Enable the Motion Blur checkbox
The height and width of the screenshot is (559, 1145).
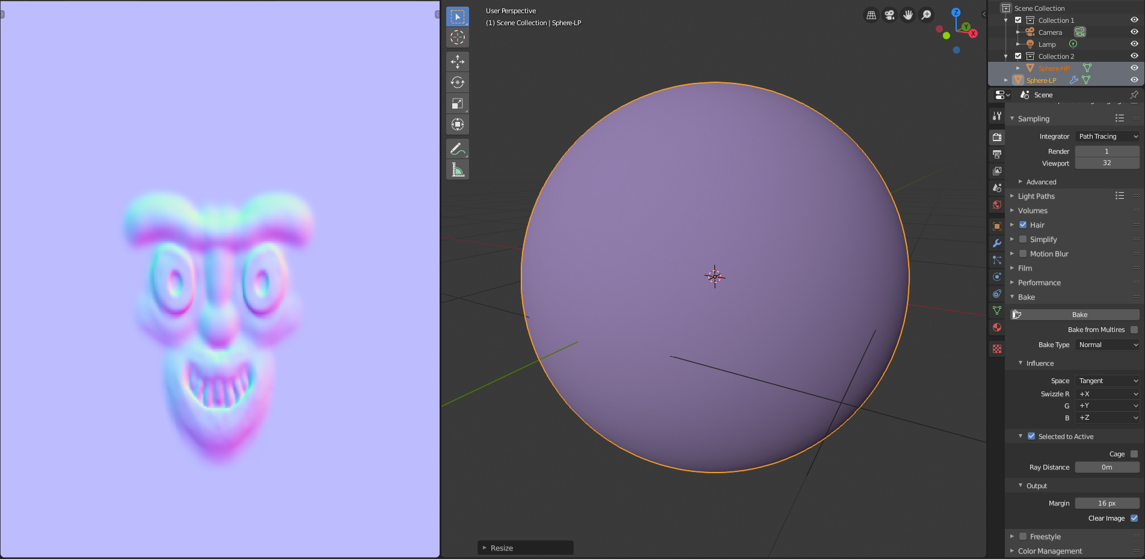tap(1023, 253)
